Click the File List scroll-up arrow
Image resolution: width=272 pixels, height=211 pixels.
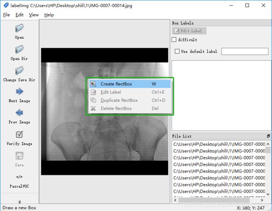click(268, 144)
